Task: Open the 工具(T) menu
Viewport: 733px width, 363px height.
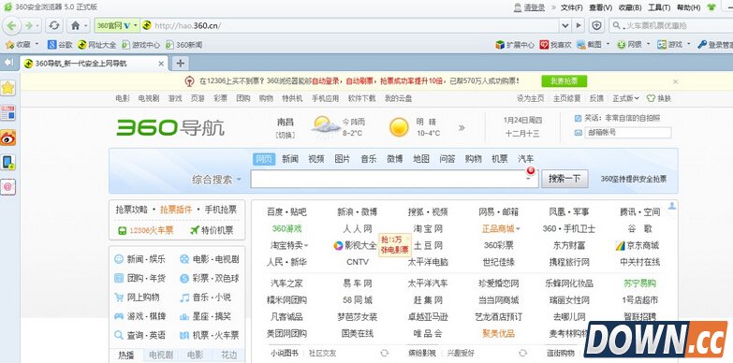Action: click(659, 7)
